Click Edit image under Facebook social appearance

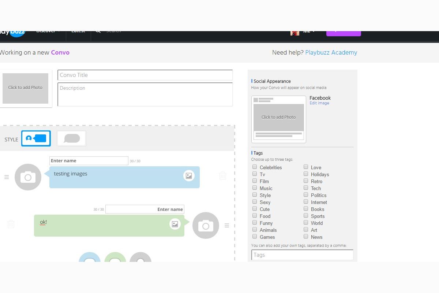[319, 103]
